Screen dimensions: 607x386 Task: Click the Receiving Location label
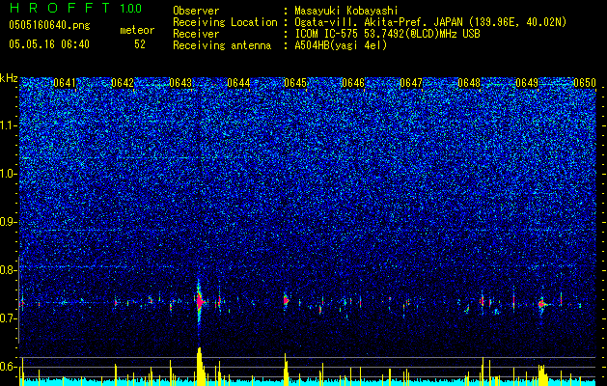(225, 22)
